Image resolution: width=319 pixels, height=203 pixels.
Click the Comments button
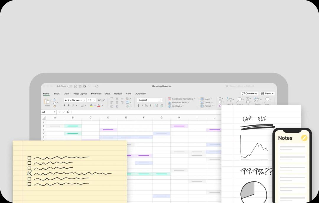click(x=250, y=93)
